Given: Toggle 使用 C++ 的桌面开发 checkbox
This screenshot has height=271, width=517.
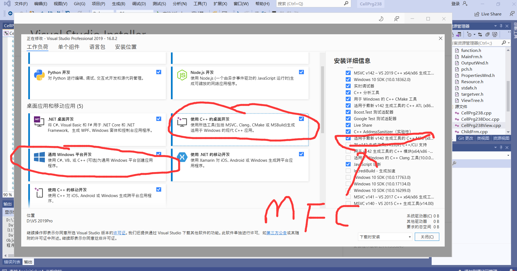Looking at the screenshot, I should [301, 119].
